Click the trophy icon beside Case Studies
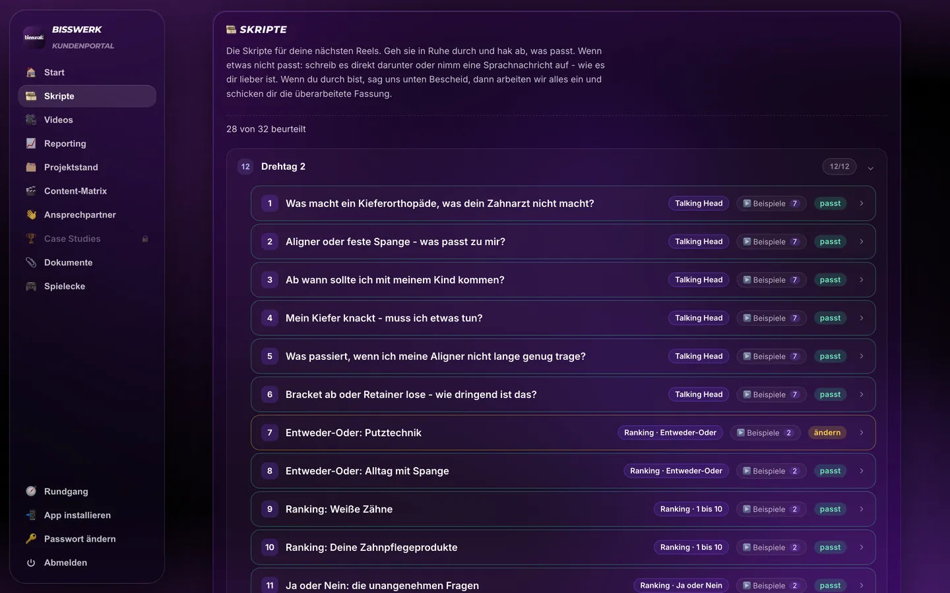This screenshot has width=950, height=593. [31, 239]
